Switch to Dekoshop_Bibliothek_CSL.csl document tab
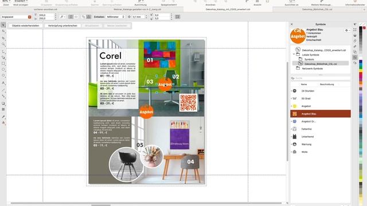This screenshot has width=367, height=206. [x=317, y=10]
